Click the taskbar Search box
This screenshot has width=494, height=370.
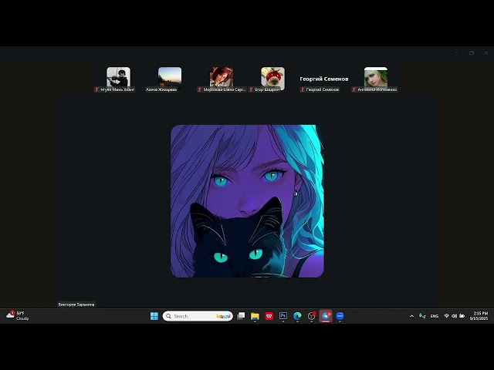[x=198, y=316]
